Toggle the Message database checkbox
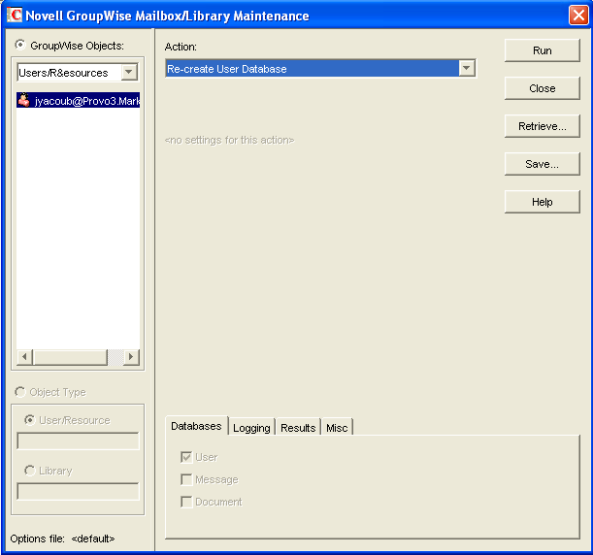Image resolution: width=593 pixels, height=555 pixels. (186, 479)
